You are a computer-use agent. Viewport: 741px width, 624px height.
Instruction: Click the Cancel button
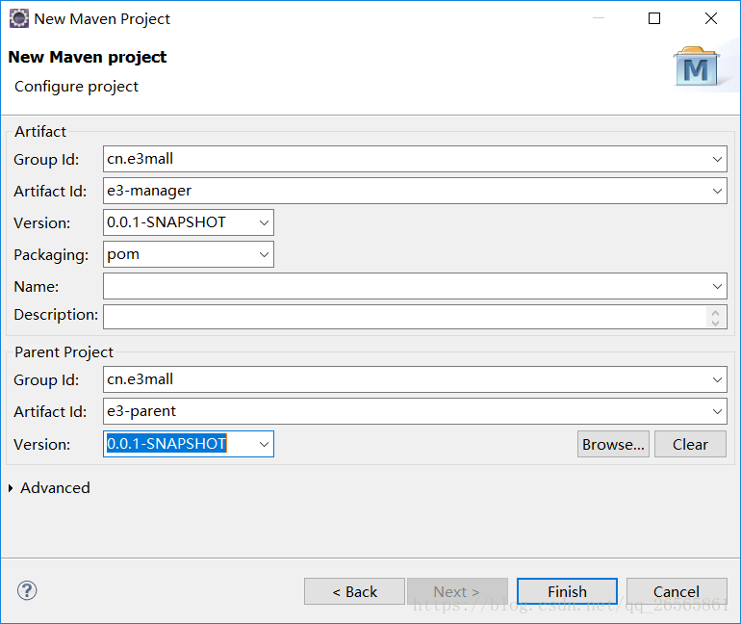(677, 591)
